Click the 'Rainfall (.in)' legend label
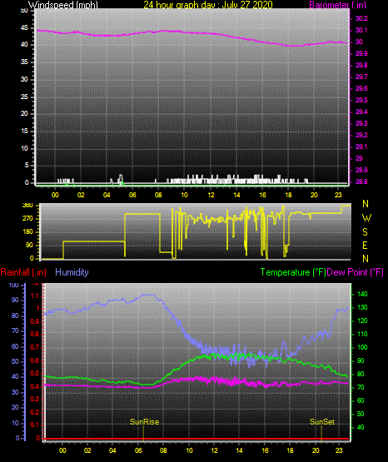 pos(23,272)
